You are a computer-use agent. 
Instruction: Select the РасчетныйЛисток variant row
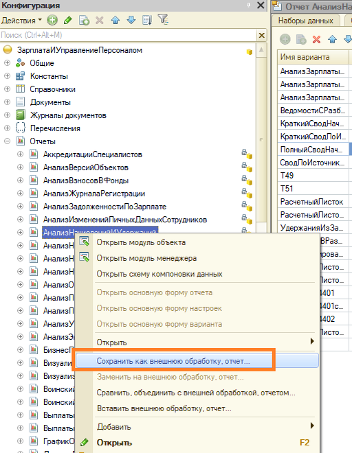tap(313, 202)
